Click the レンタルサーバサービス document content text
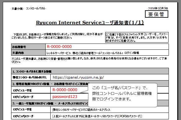This screenshot has height=120, width=181. 93,53
